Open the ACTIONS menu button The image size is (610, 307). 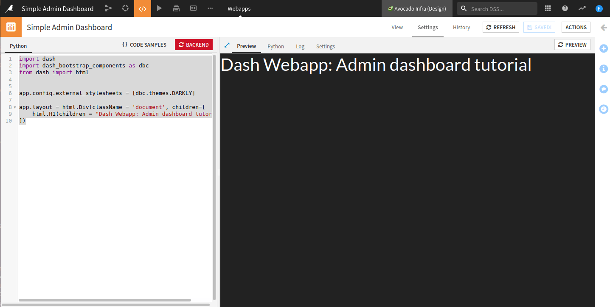[576, 27]
